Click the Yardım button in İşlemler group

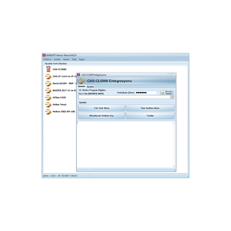pos(150,115)
